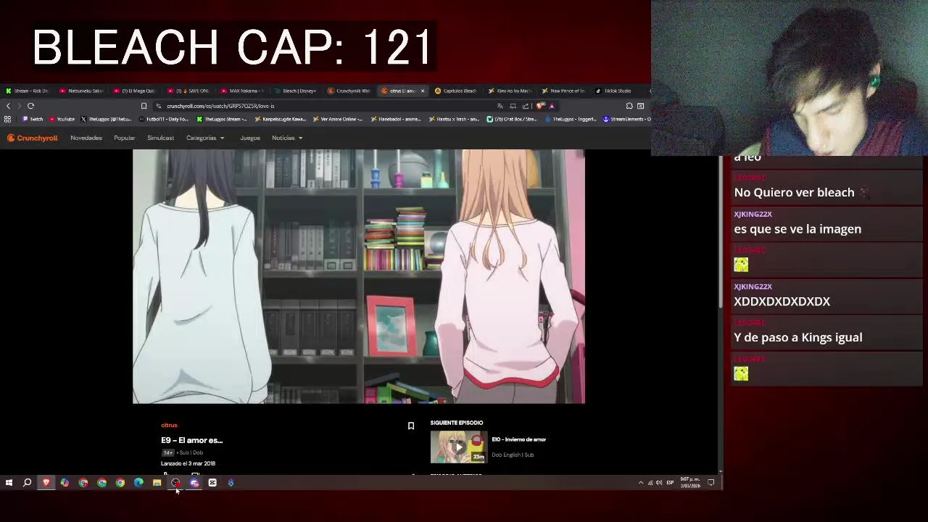Image resolution: width=928 pixels, height=522 pixels.
Task: Expand the Noticias dropdown
Action: [287, 138]
